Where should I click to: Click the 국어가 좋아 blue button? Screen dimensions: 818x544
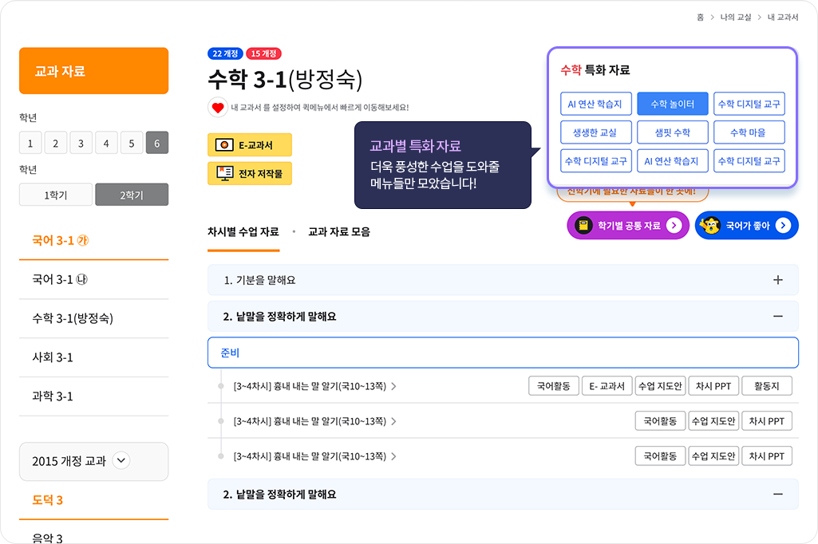[746, 225]
